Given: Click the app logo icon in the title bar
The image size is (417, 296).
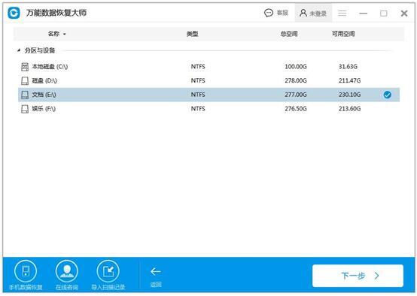Looking at the screenshot, I should point(14,13).
